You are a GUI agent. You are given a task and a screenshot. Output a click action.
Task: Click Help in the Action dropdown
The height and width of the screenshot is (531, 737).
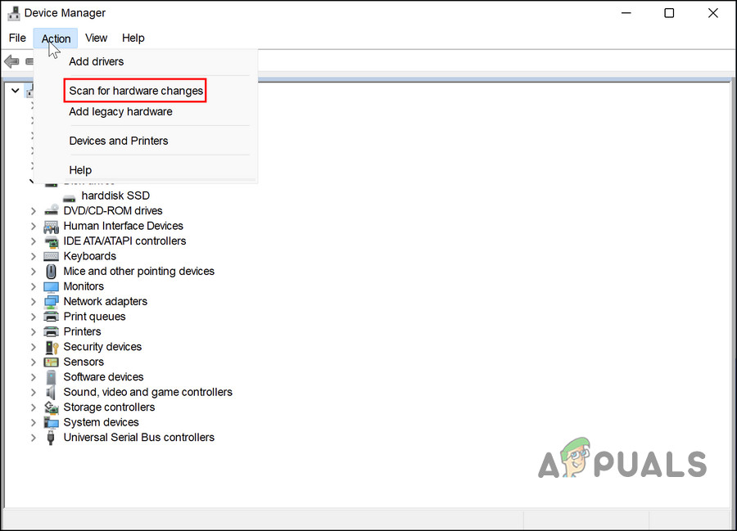click(80, 170)
